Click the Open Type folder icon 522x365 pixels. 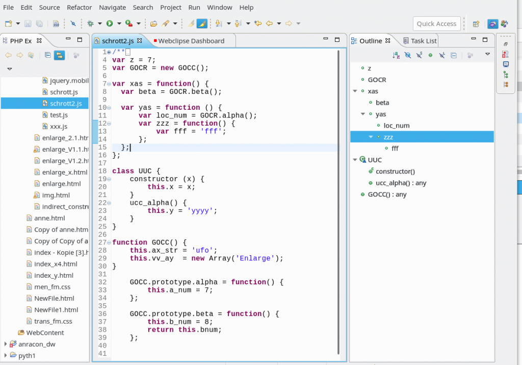pos(153,23)
